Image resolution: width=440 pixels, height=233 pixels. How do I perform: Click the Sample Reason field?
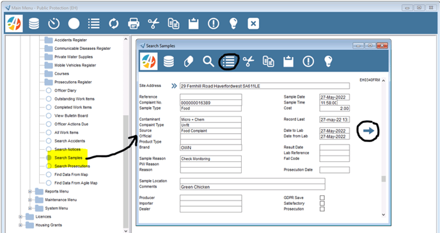point(211,159)
